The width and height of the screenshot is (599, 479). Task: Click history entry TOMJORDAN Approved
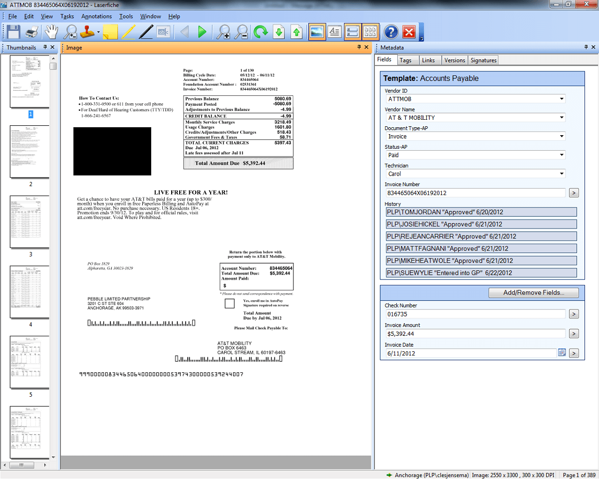tap(481, 212)
